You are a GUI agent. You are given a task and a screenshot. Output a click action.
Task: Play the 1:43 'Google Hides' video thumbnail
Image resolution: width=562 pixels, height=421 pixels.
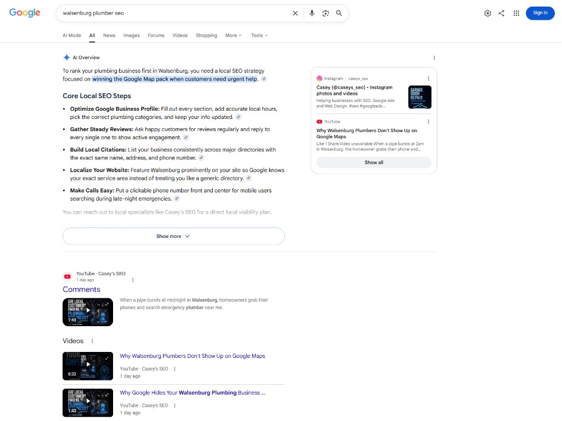pos(88,403)
